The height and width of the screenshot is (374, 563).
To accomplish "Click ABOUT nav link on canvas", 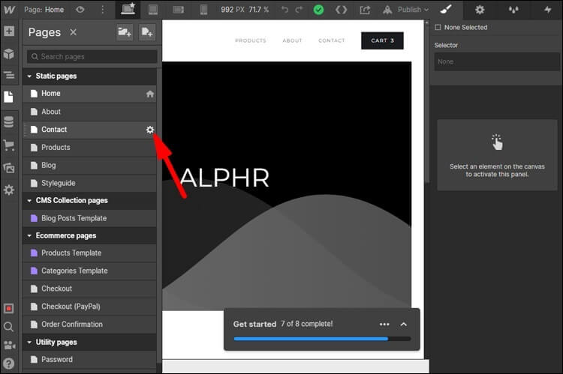I will coord(292,40).
